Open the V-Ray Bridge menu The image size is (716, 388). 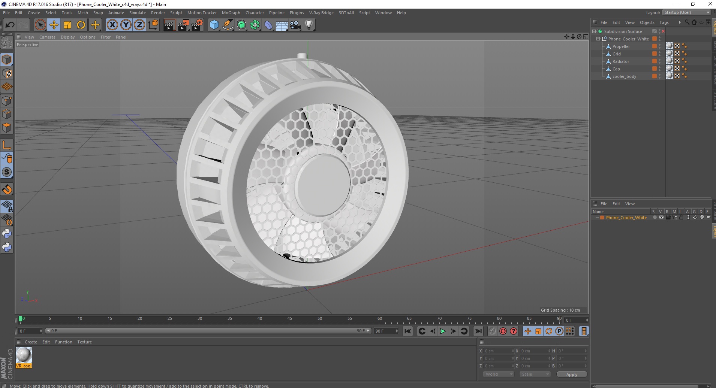pyautogui.click(x=321, y=13)
